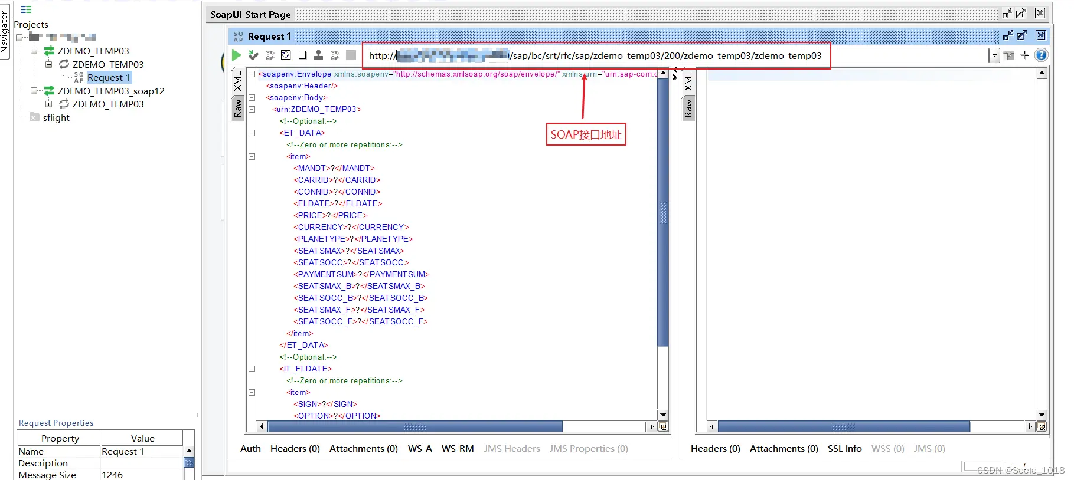Image resolution: width=1074 pixels, height=480 pixels.
Task: Click the greyed icon next to the endpoint dropdown
Action: 1009,55
